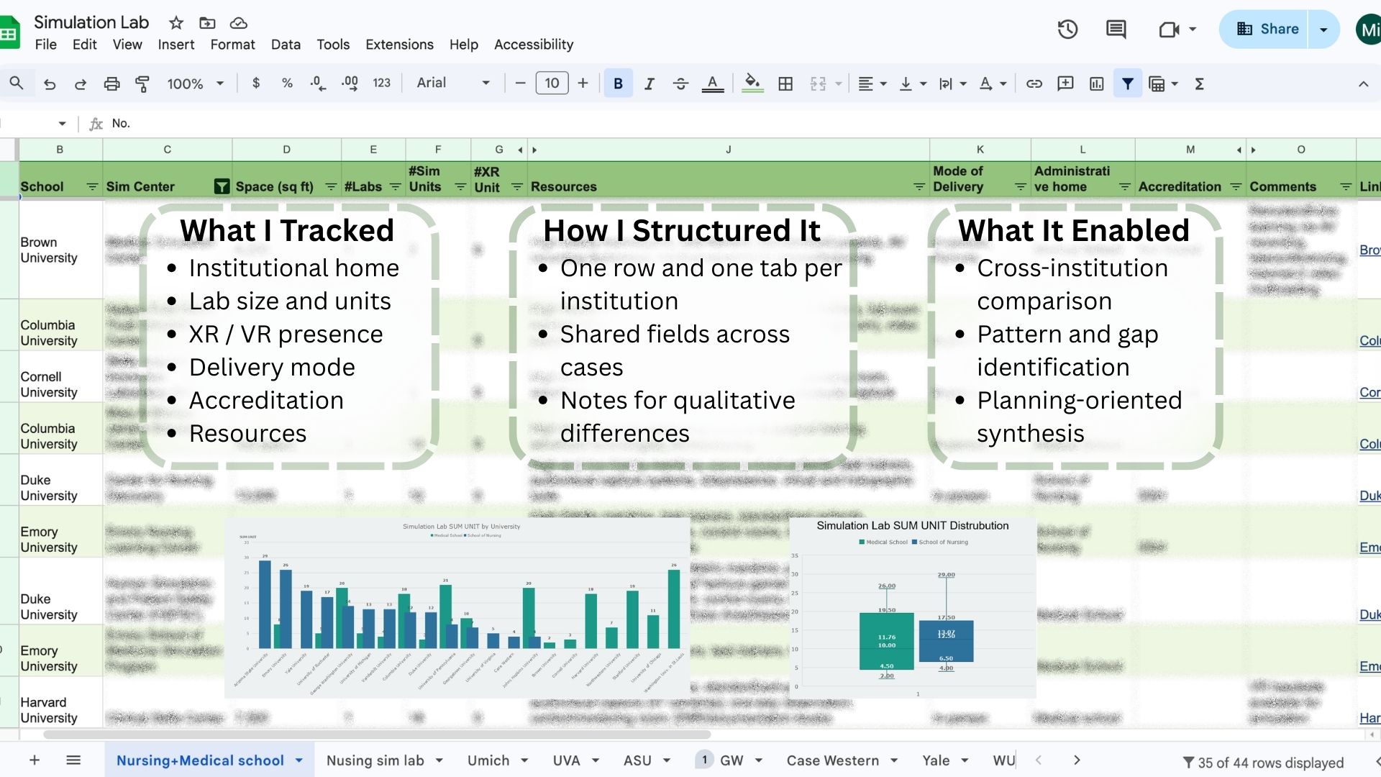Toggle the filter funnel in toolbar
The height and width of the screenshot is (777, 1381).
pos(1127,83)
